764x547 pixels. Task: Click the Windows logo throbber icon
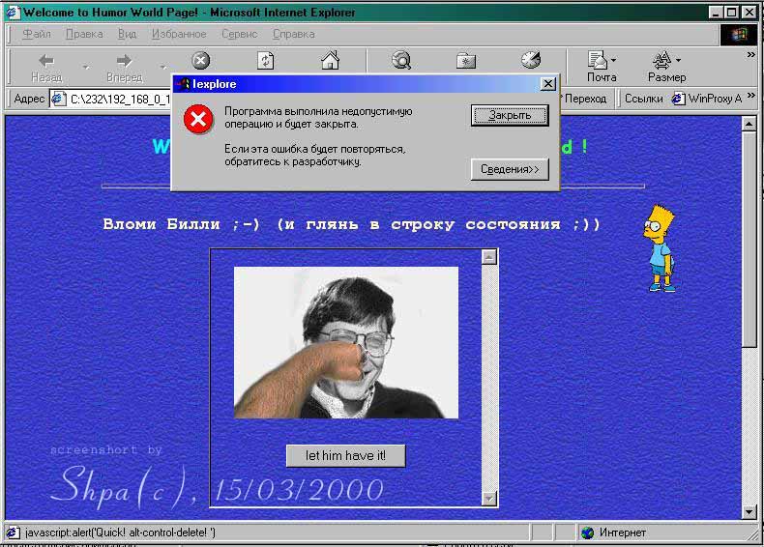(x=739, y=35)
